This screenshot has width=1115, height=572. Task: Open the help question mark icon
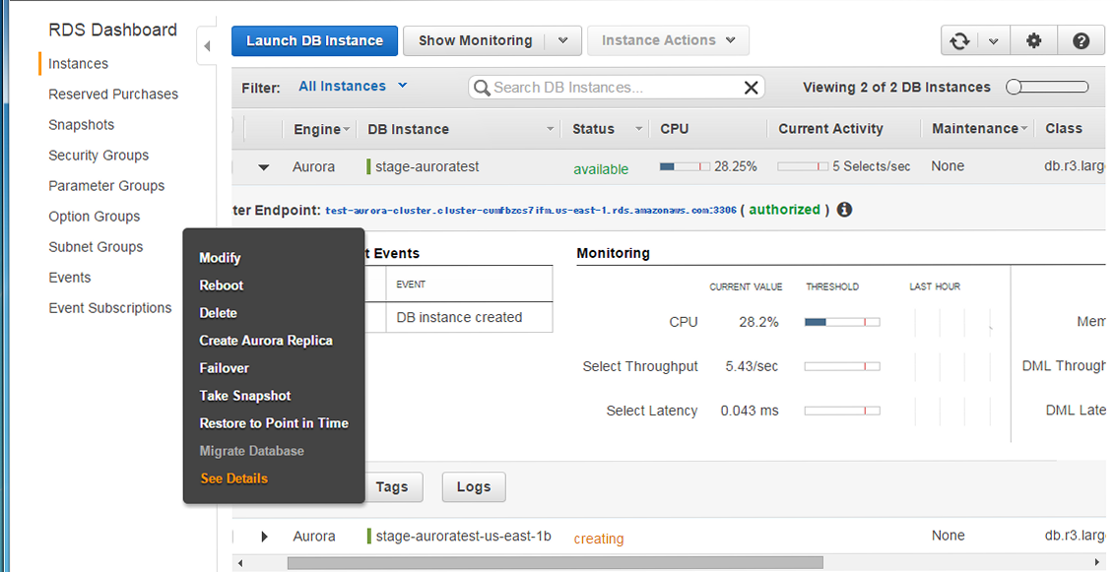click(1081, 41)
